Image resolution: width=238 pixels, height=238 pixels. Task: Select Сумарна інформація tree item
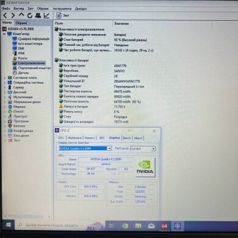(31, 38)
